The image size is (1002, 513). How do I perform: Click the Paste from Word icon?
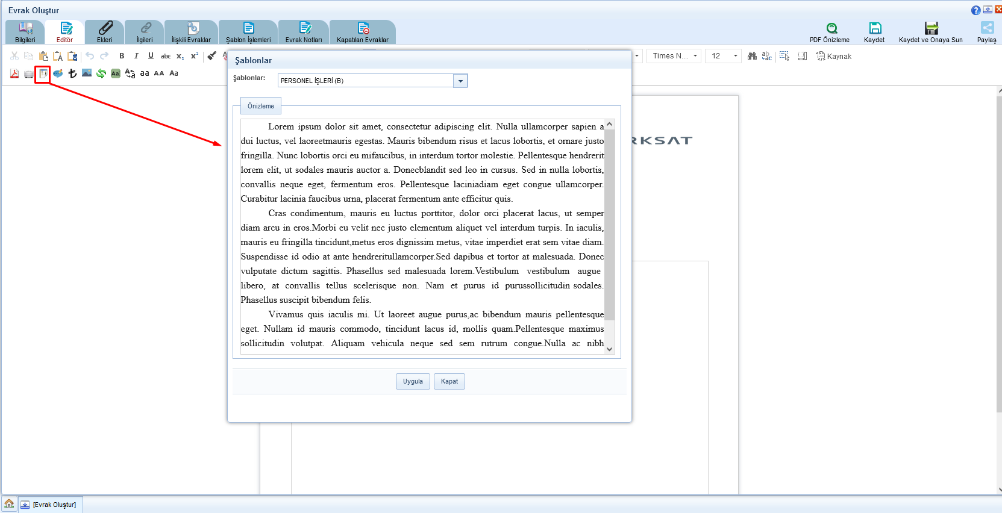pyautogui.click(x=72, y=56)
